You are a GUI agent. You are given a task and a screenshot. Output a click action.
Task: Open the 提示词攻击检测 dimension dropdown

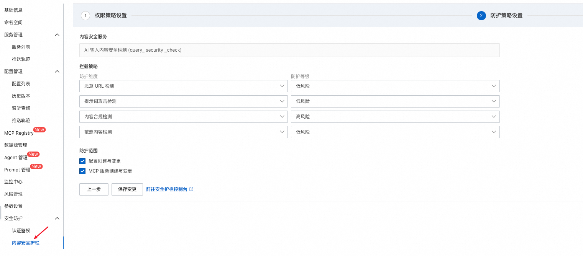pos(184,101)
